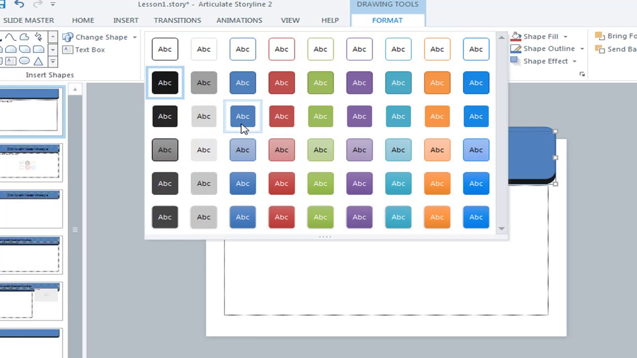Apply the orange style in fifth row
Image resolution: width=637 pixels, height=358 pixels.
coord(437,183)
